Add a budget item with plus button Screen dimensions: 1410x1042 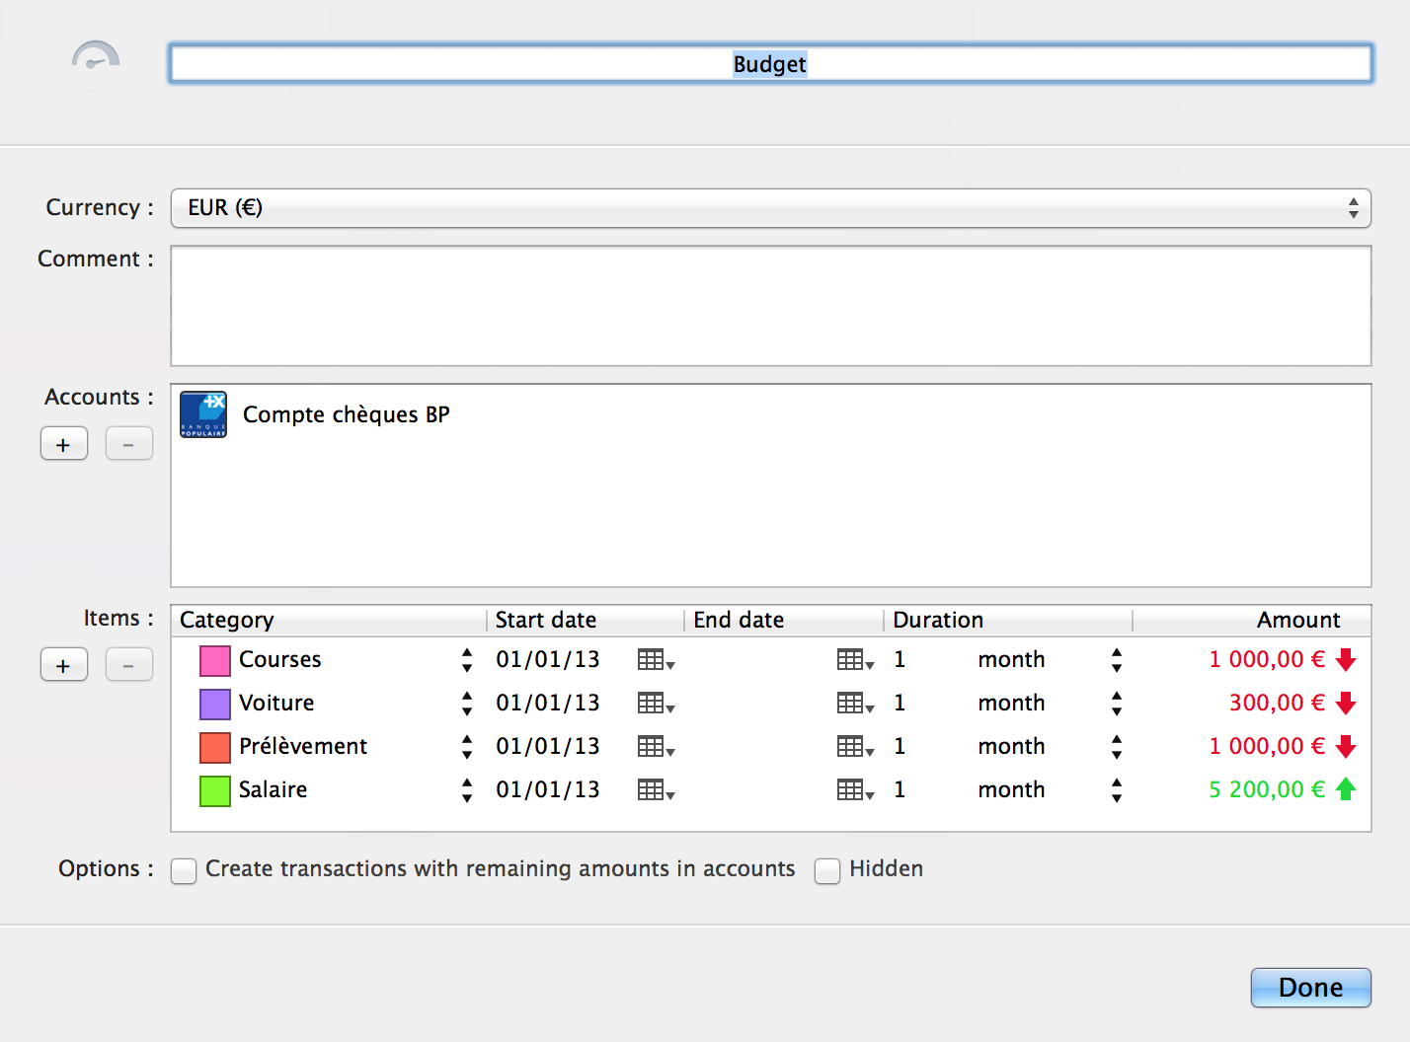pyautogui.click(x=64, y=665)
